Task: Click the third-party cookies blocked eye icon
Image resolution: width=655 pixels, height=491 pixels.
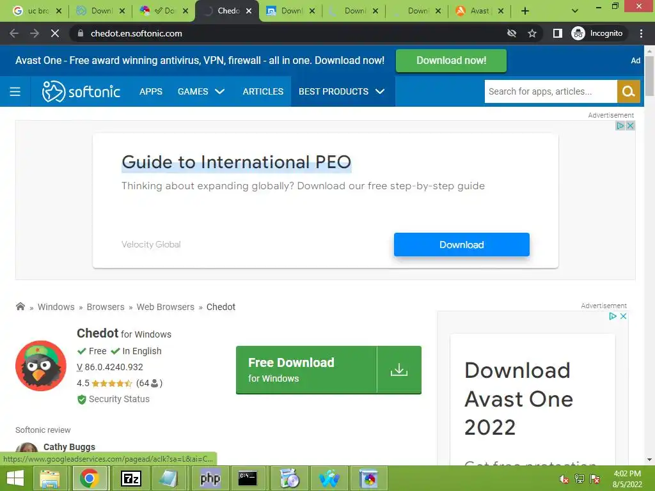Action: (512, 33)
